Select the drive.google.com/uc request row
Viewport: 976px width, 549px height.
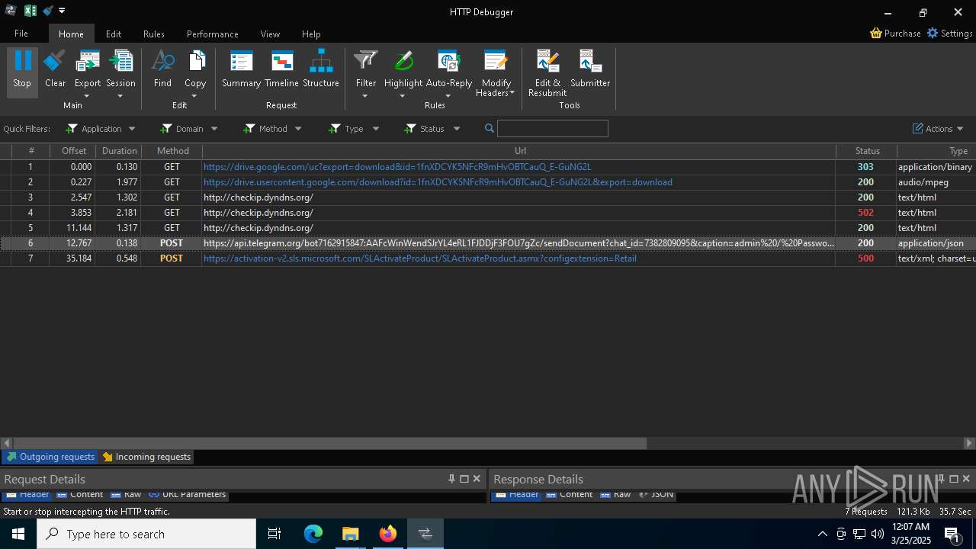point(488,167)
